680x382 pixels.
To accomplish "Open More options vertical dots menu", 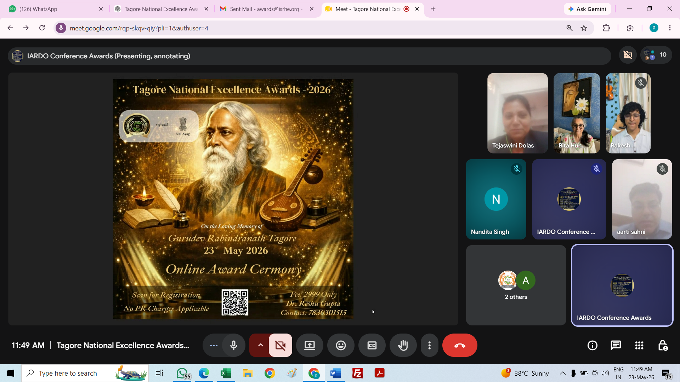I will (429, 345).
